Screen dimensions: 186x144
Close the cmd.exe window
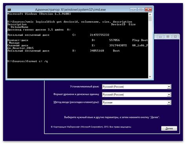[x=148, y=9]
